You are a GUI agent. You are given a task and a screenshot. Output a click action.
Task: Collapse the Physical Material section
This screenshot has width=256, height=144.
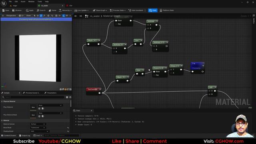pyautogui.click(x=2, y=101)
